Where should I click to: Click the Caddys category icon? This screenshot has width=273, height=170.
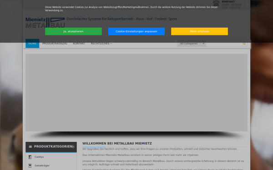(x=30, y=157)
